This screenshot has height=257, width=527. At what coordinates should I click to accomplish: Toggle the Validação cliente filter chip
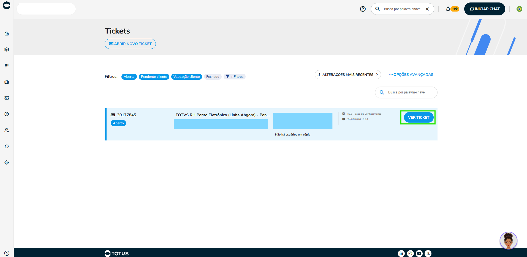pos(187,77)
